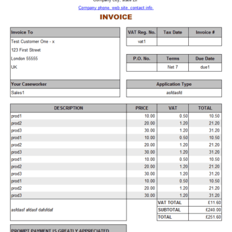Select the Terms header cell
This screenshot has width=232, height=232.
(x=173, y=58)
